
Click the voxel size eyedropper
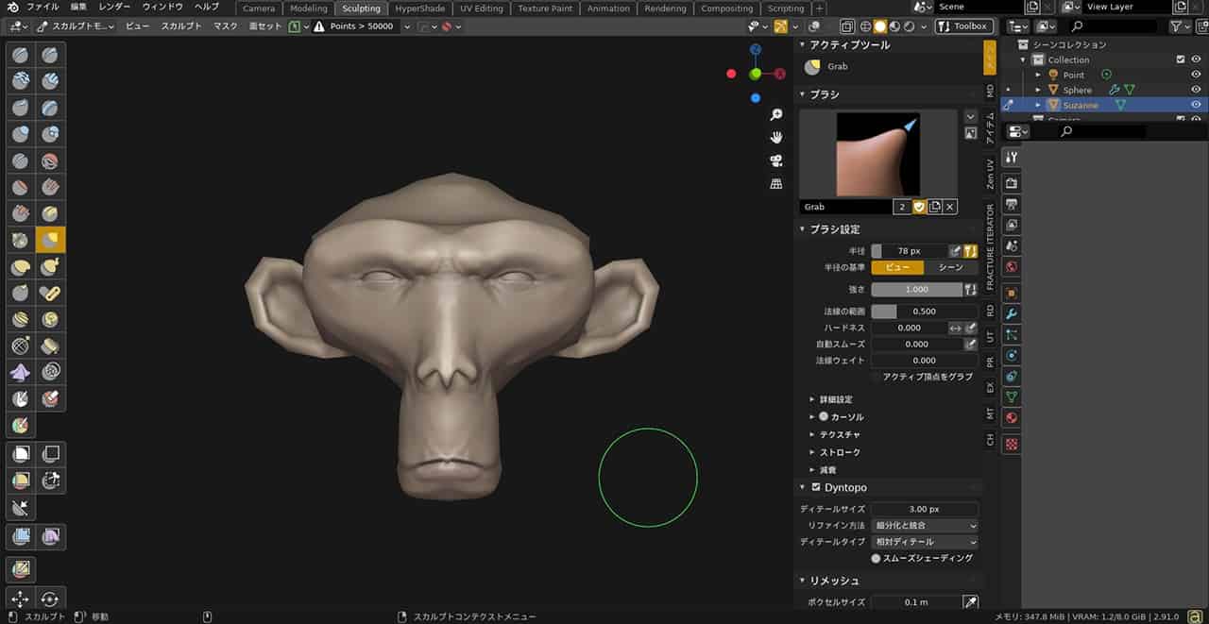point(970,602)
